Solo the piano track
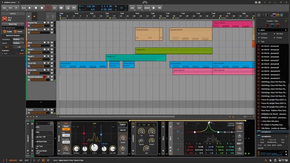This screenshot has height=163, width=290. [x=48, y=43]
